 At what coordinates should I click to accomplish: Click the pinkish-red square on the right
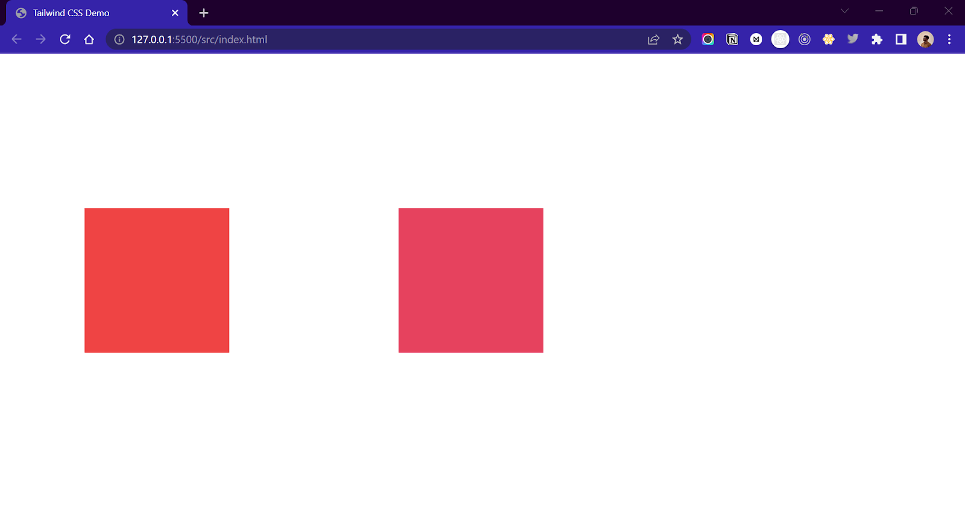click(x=471, y=280)
